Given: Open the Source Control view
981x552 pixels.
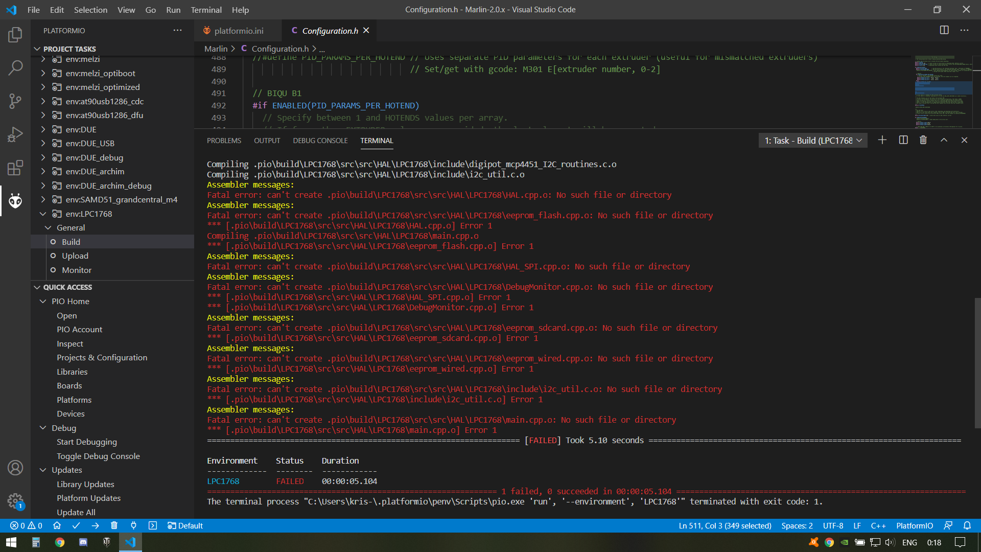Looking at the screenshot, I should click(x=15, y=101).
